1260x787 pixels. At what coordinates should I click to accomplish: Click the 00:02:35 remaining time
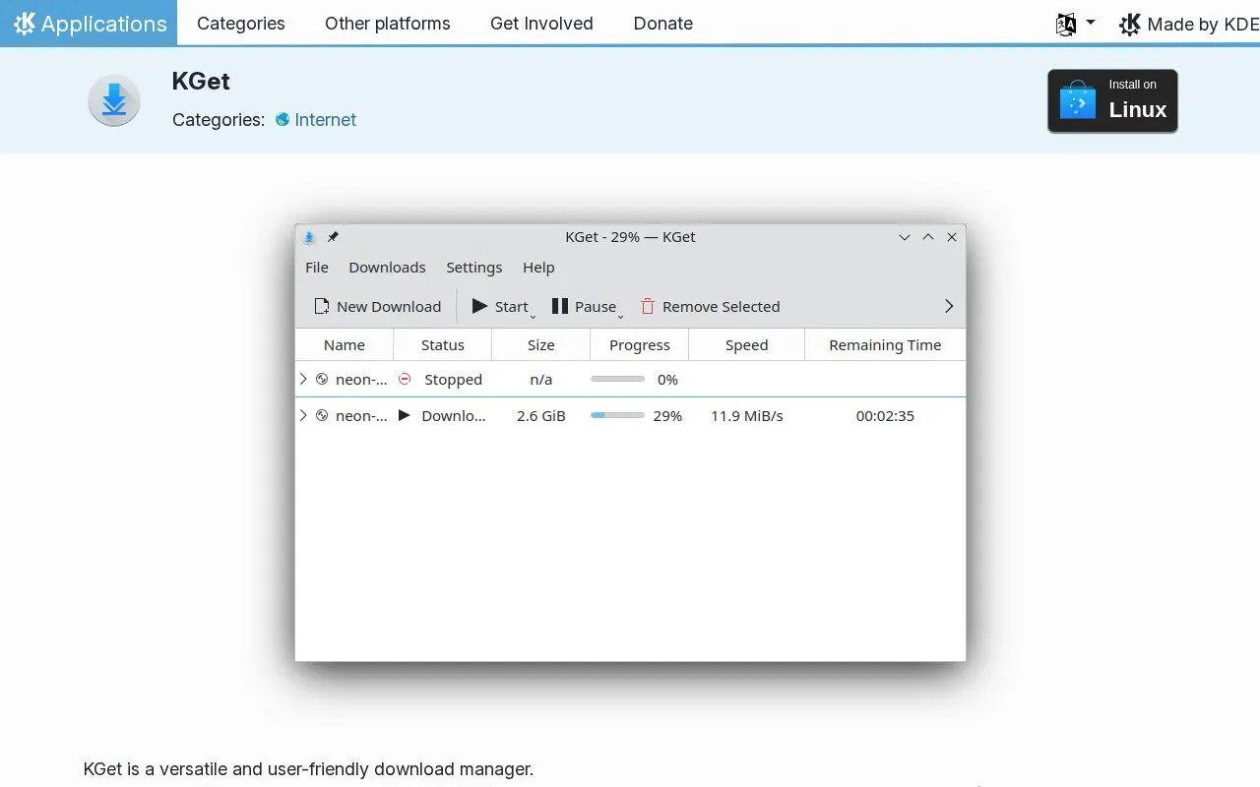[x=885, y=416]
